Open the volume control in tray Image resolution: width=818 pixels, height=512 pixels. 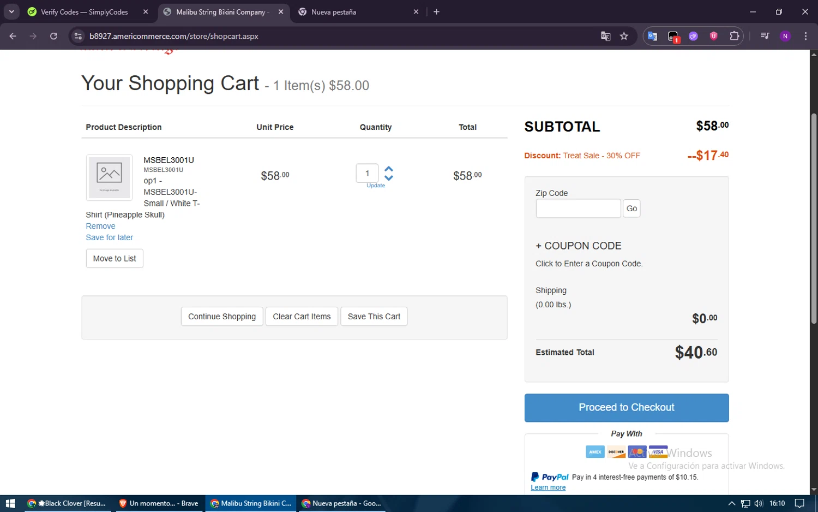coord(759,503)
